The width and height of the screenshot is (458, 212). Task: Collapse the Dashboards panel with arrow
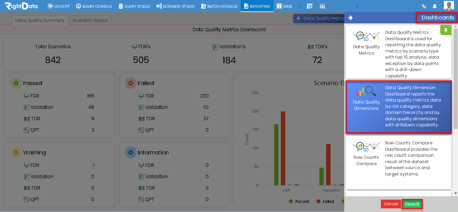pyautogui.click(x=351, y=18)
